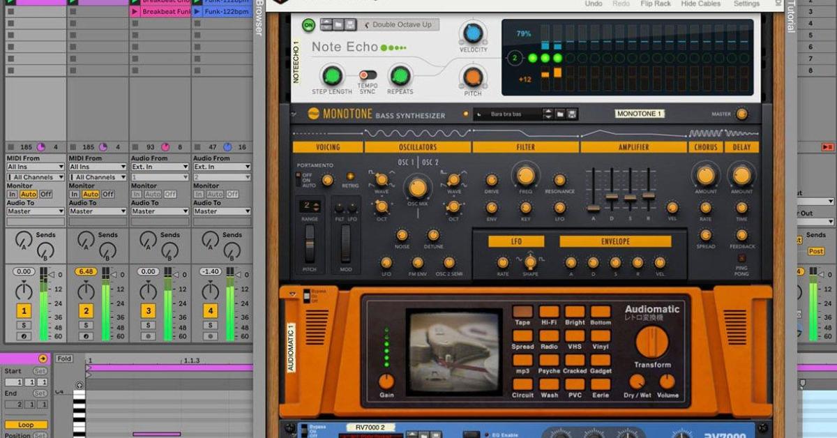Viewport: 837px width, 438px height.
Task: Click the Monotone save patch disk icon
Action: [x=573, y=113]
